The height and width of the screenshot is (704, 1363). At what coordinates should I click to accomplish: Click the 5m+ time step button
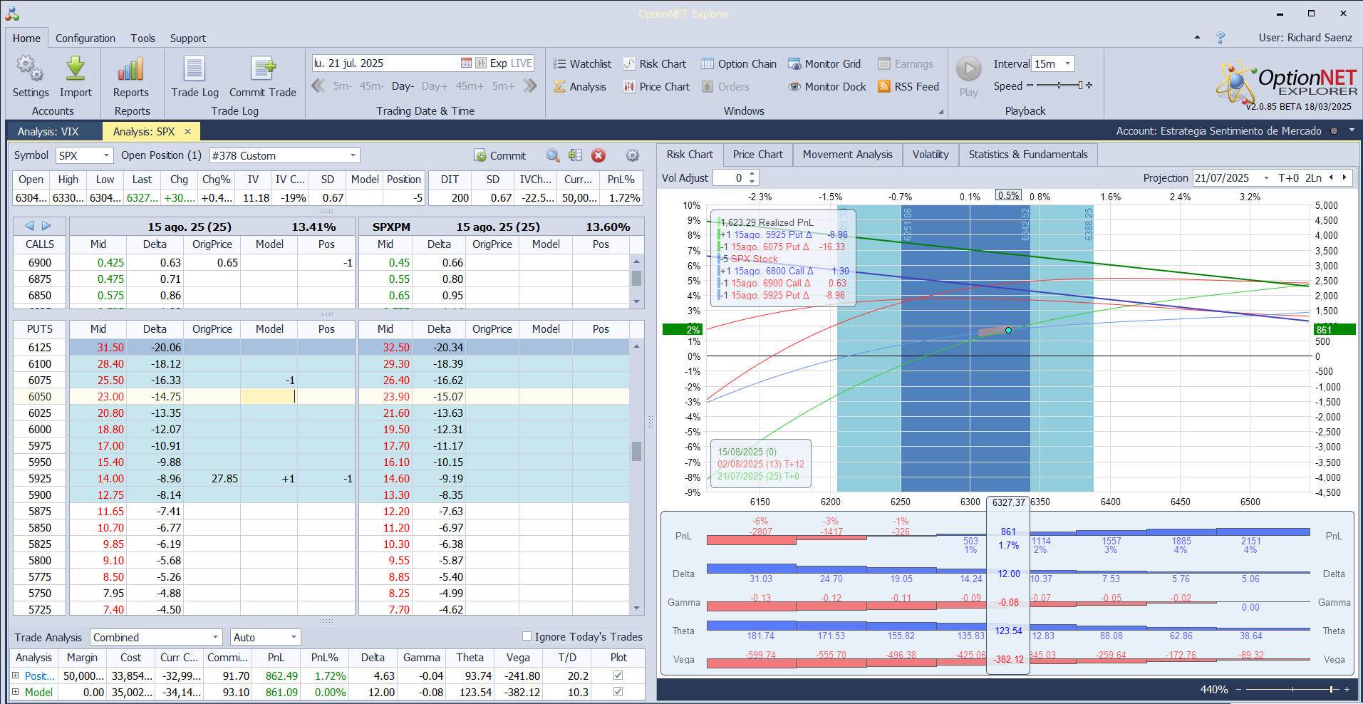point(503,86)
